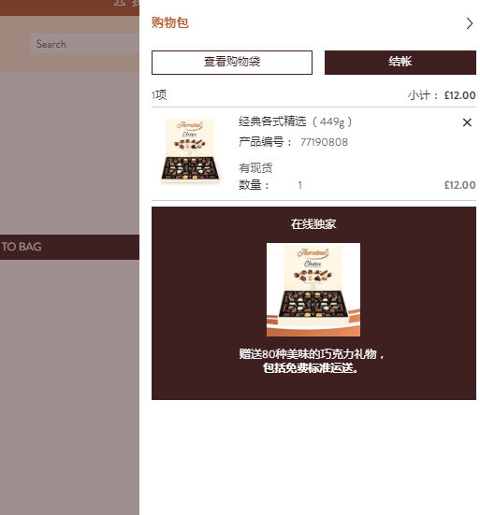
Task: Remove the 经典各式精选 item with the X icon
Action: point(467,122)
